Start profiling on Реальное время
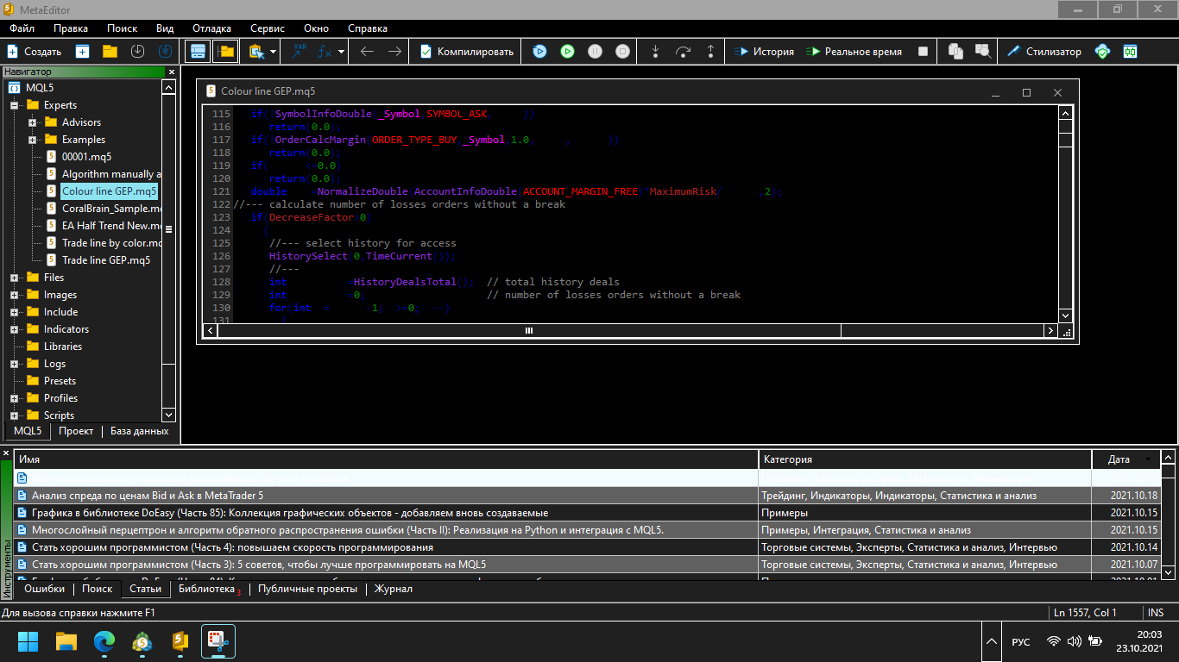The width and height of the screenshot is (1179, 662). click(854, 52)
